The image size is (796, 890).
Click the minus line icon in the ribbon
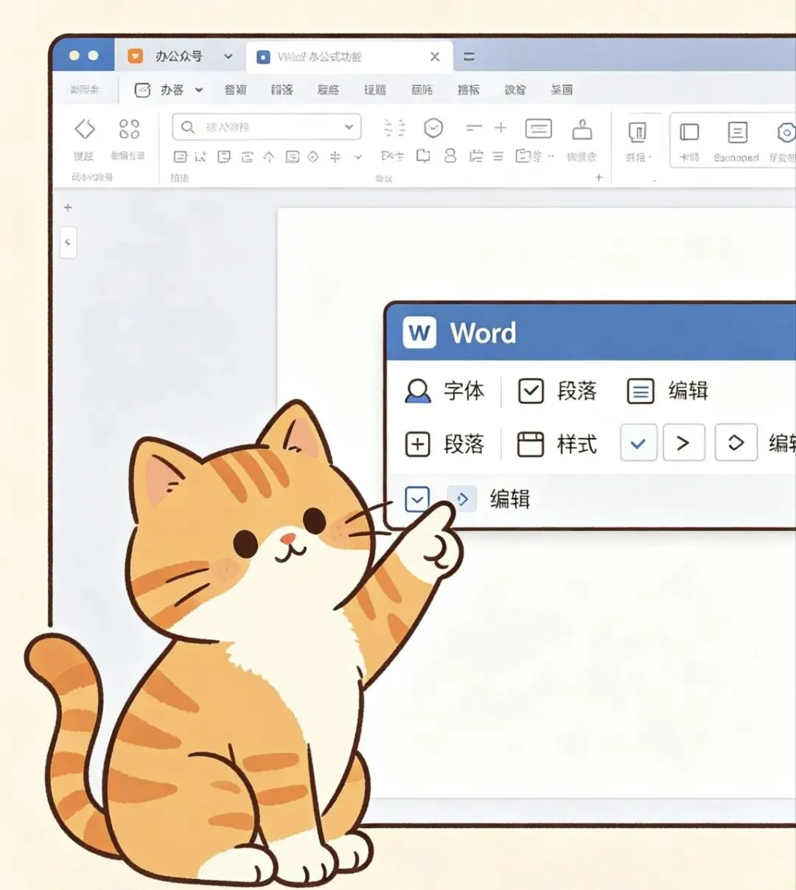474,128
